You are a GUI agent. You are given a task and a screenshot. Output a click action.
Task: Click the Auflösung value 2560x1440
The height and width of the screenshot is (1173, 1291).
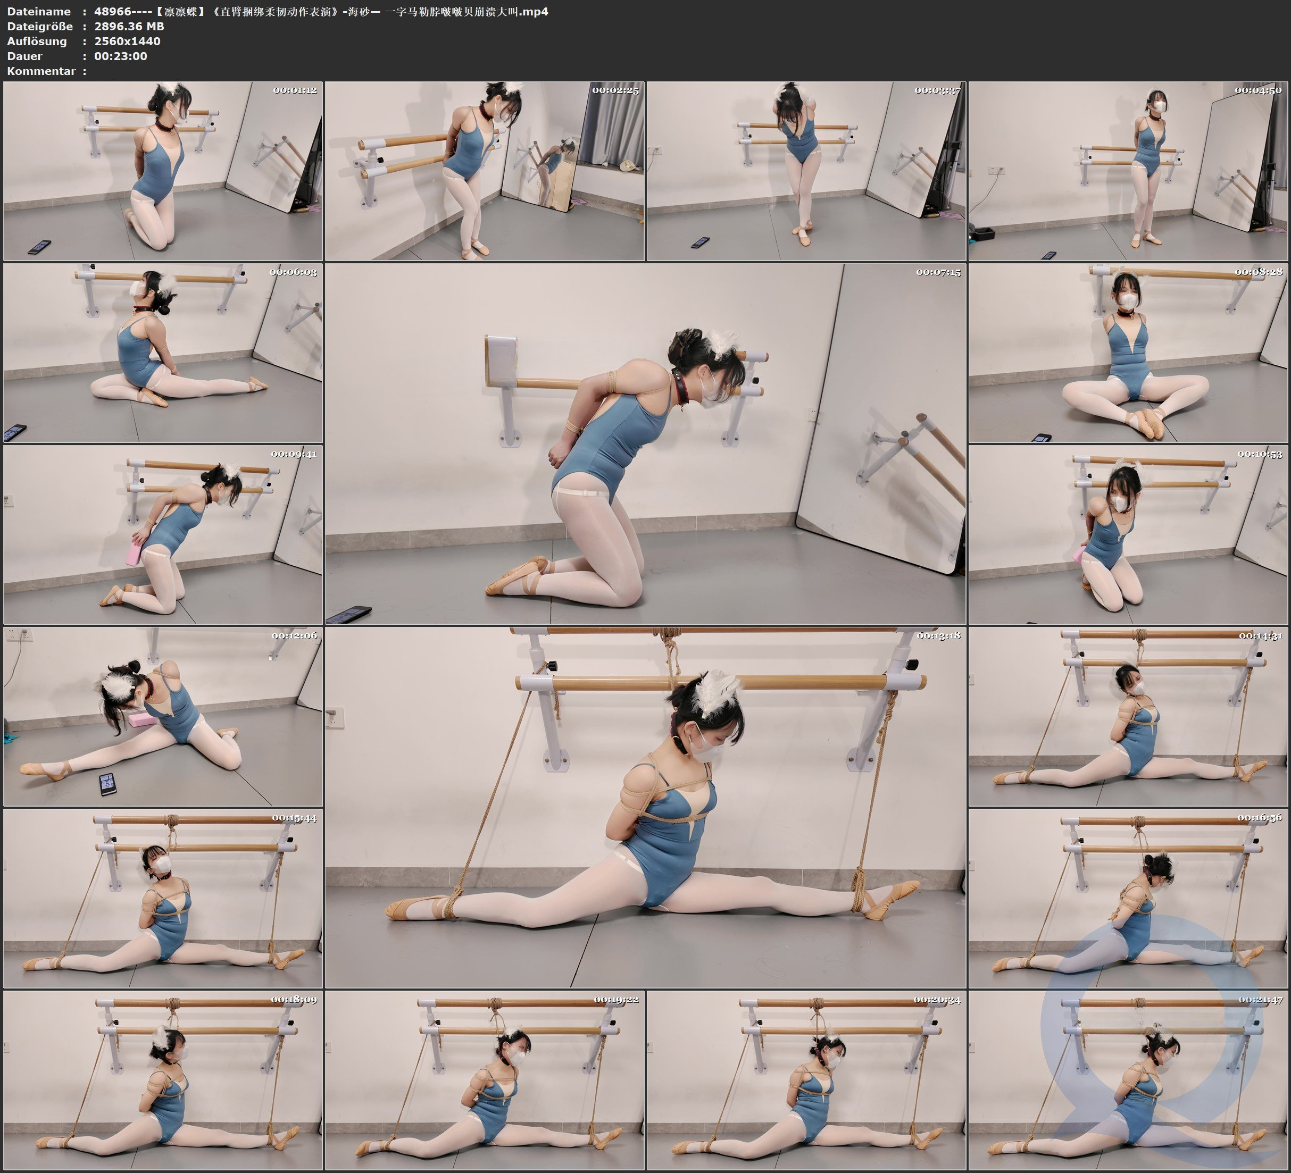(x=127, y=41)
